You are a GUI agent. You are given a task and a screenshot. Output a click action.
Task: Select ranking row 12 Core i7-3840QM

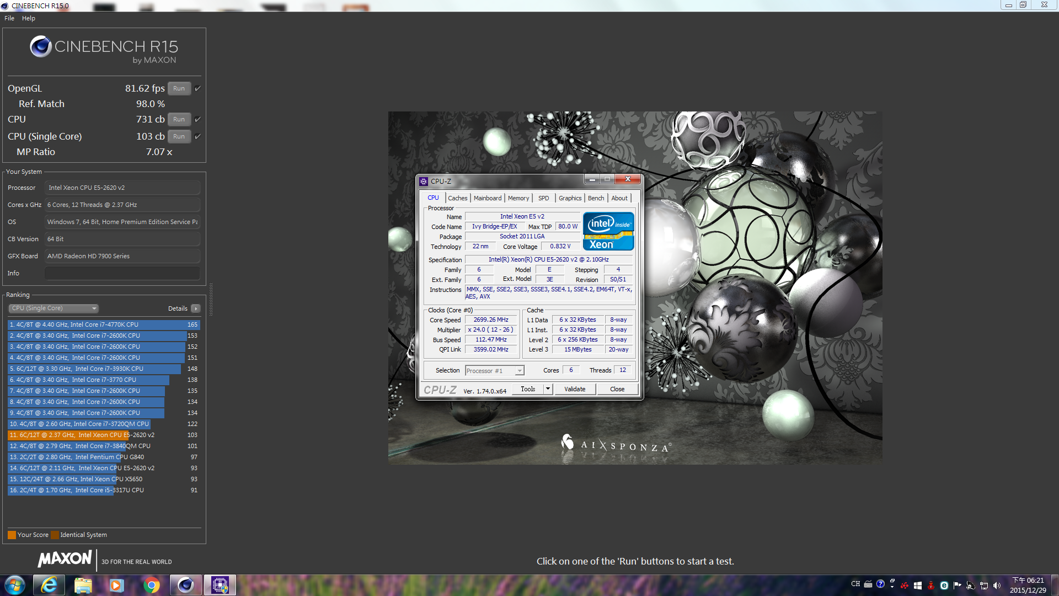[x=104, y=446]
